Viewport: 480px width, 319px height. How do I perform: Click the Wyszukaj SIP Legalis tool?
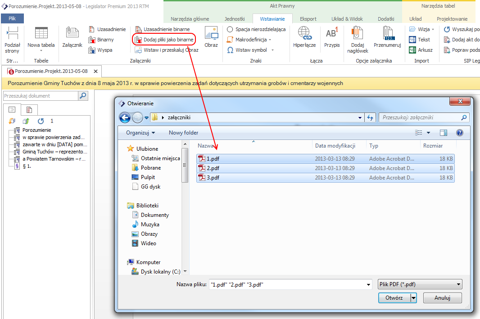[462, 29]
